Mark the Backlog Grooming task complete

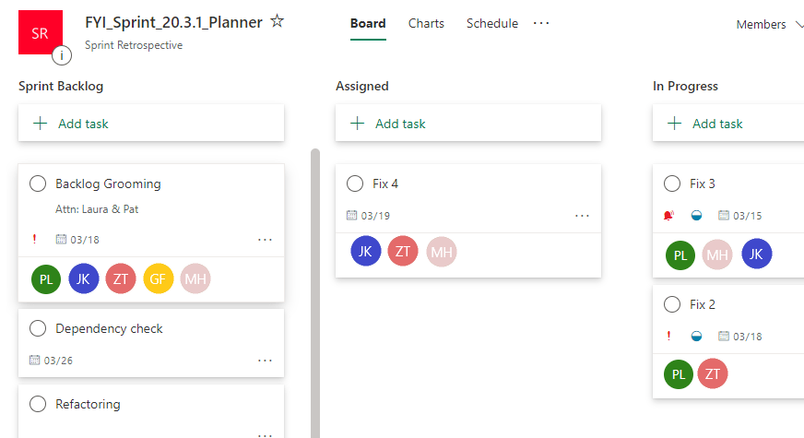click(38, 183)
